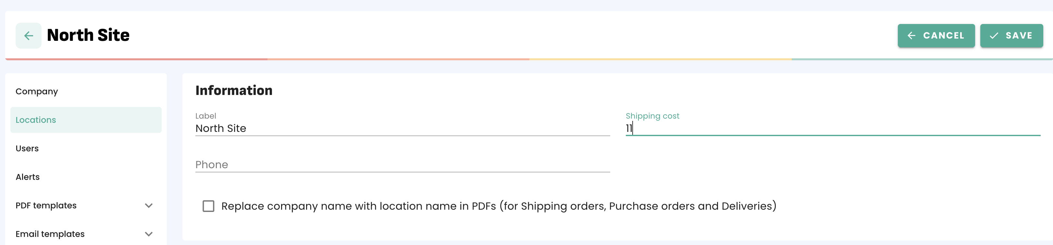Go to the Users settings page
Image resolution: width=1053 pixels, height=245 pixels.
[27, 149]
